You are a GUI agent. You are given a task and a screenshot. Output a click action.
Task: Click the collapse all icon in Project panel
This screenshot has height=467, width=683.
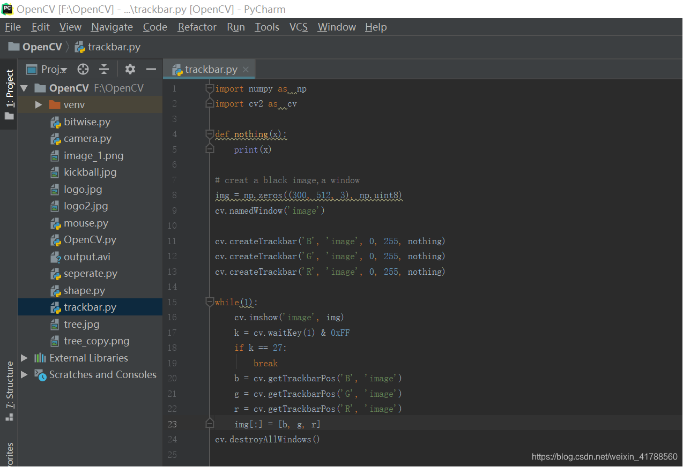click(104, 69)
